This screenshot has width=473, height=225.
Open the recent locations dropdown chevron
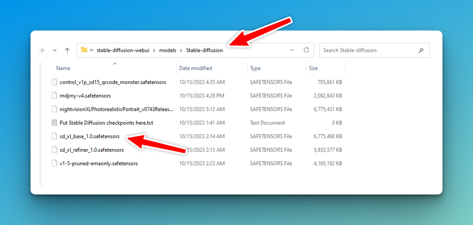pyautogui.click(x=54, y=50)
